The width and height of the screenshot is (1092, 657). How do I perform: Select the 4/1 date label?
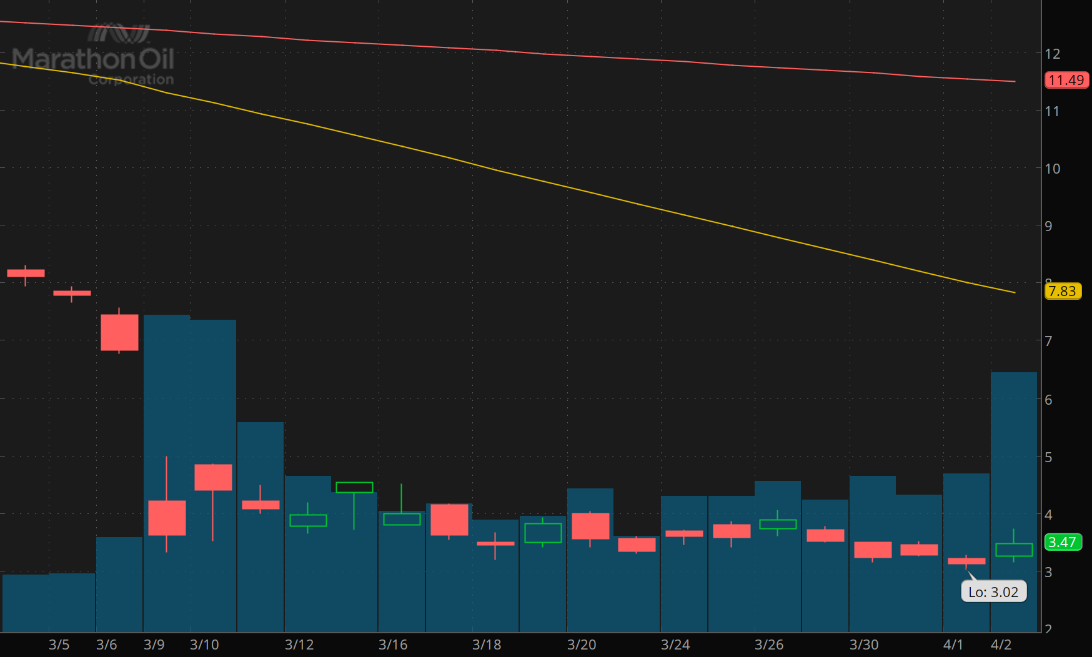[x=953, y=645]
